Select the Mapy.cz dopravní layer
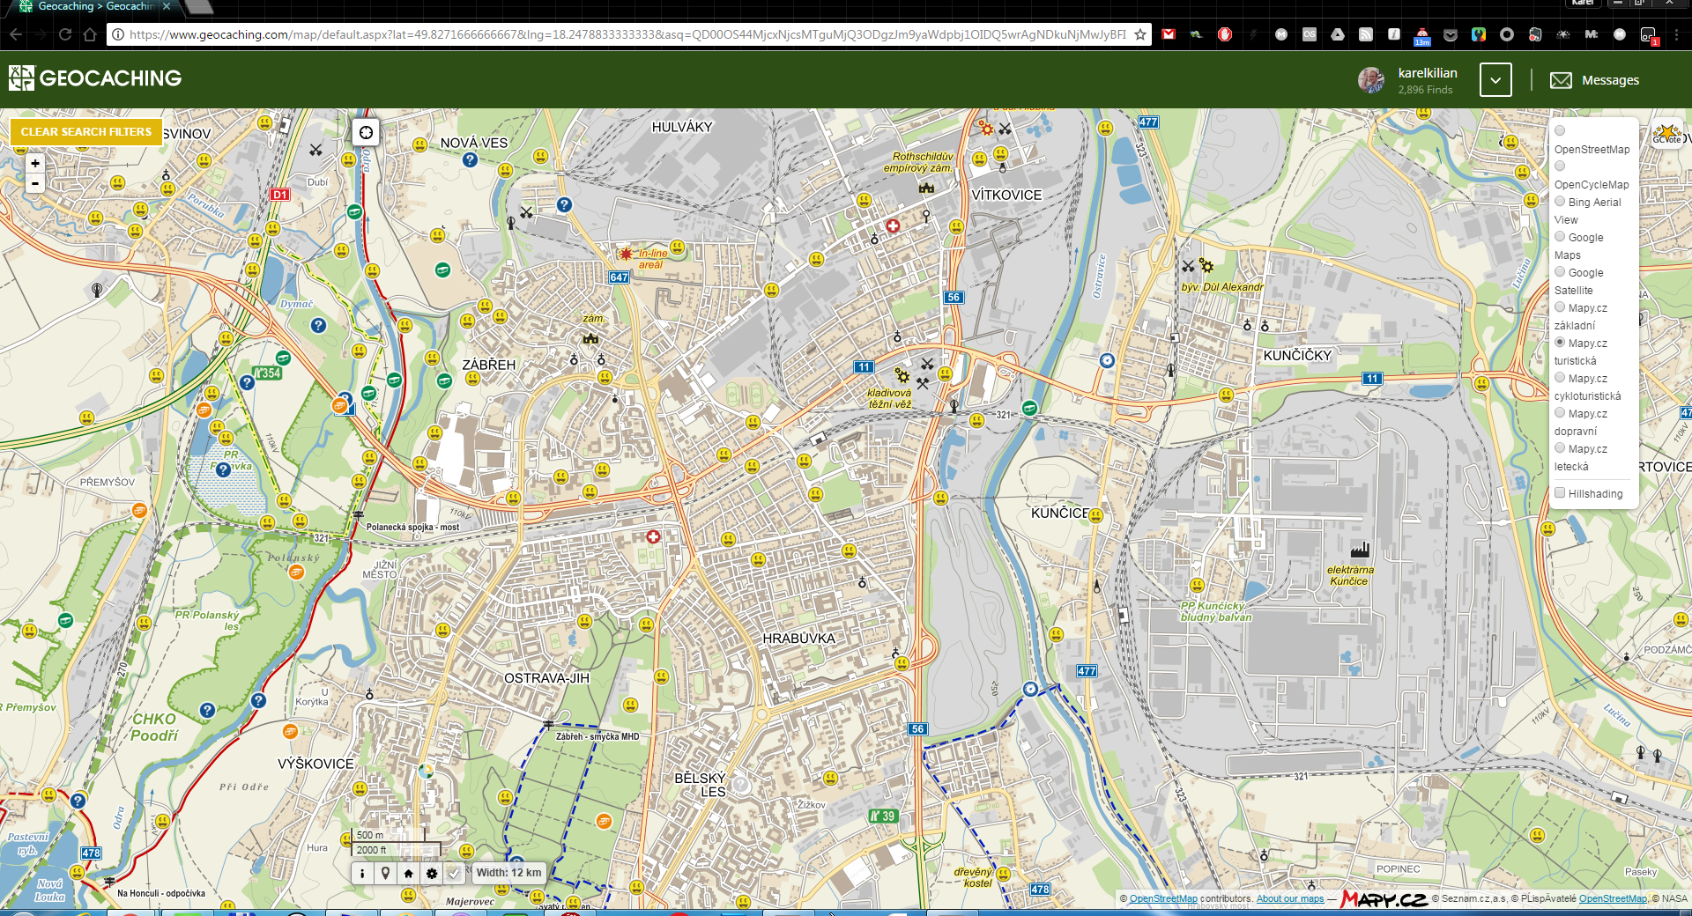Screen dimensions: 1692x916 click(x=1560, y=413)
